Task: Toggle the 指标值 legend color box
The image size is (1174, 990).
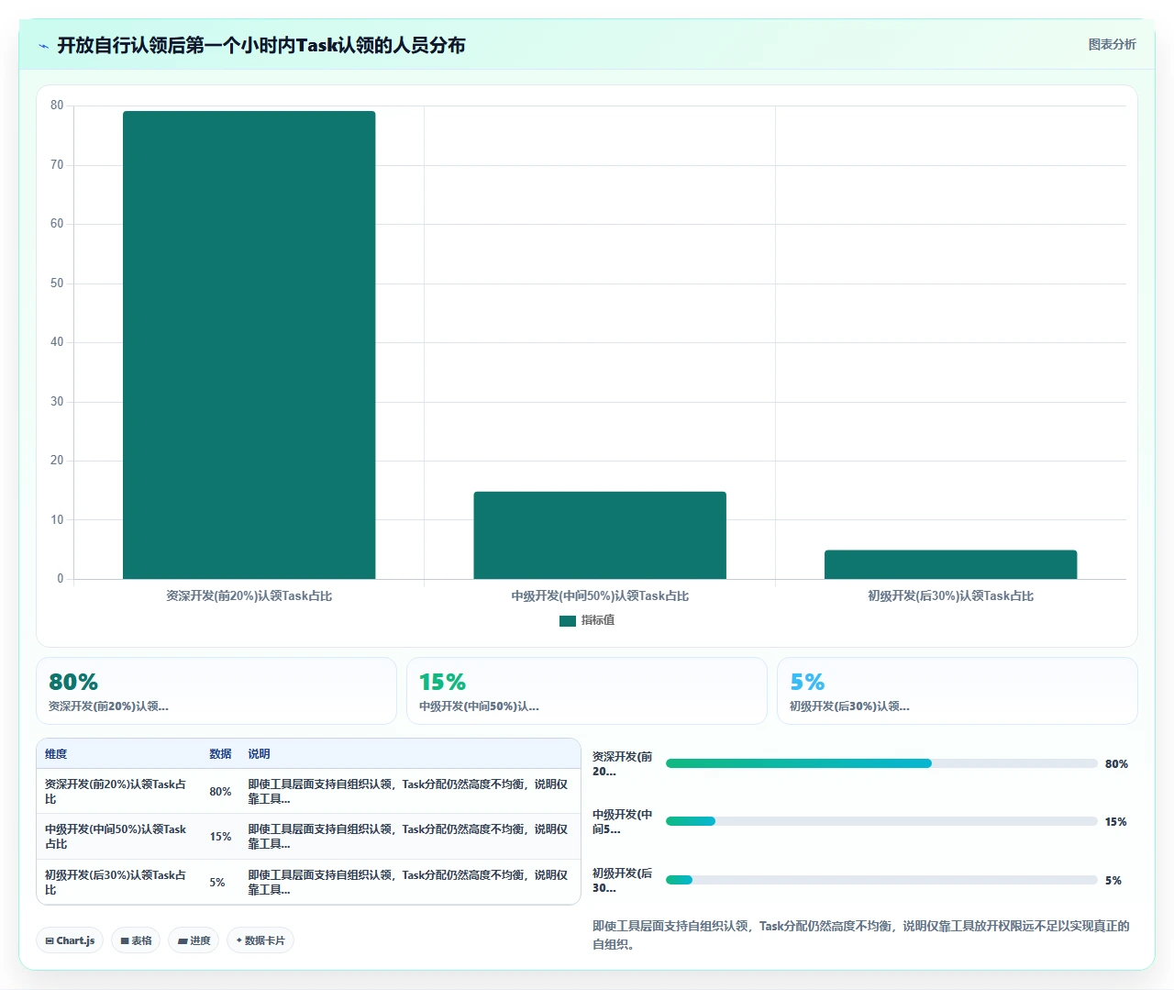Action: tap(568, 621)
